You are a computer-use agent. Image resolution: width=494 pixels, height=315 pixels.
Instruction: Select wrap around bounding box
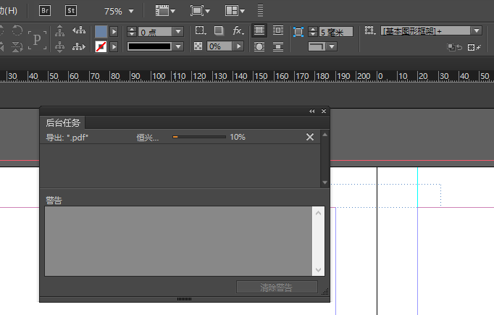point(278,30)
